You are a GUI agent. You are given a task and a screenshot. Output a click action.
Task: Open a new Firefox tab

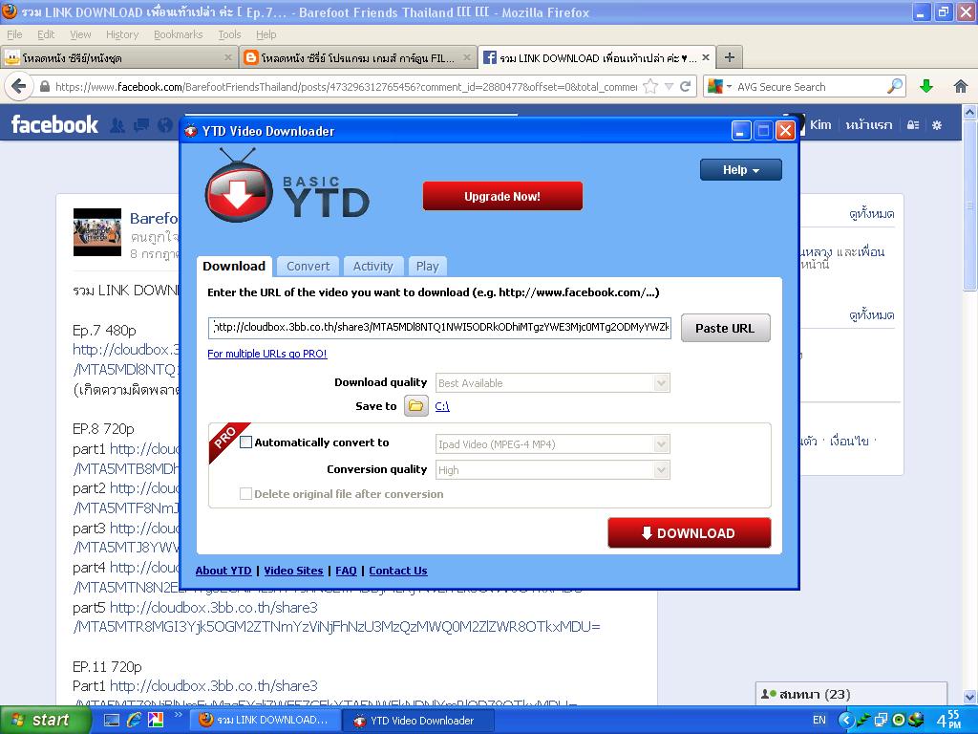[x=729, y=57]
